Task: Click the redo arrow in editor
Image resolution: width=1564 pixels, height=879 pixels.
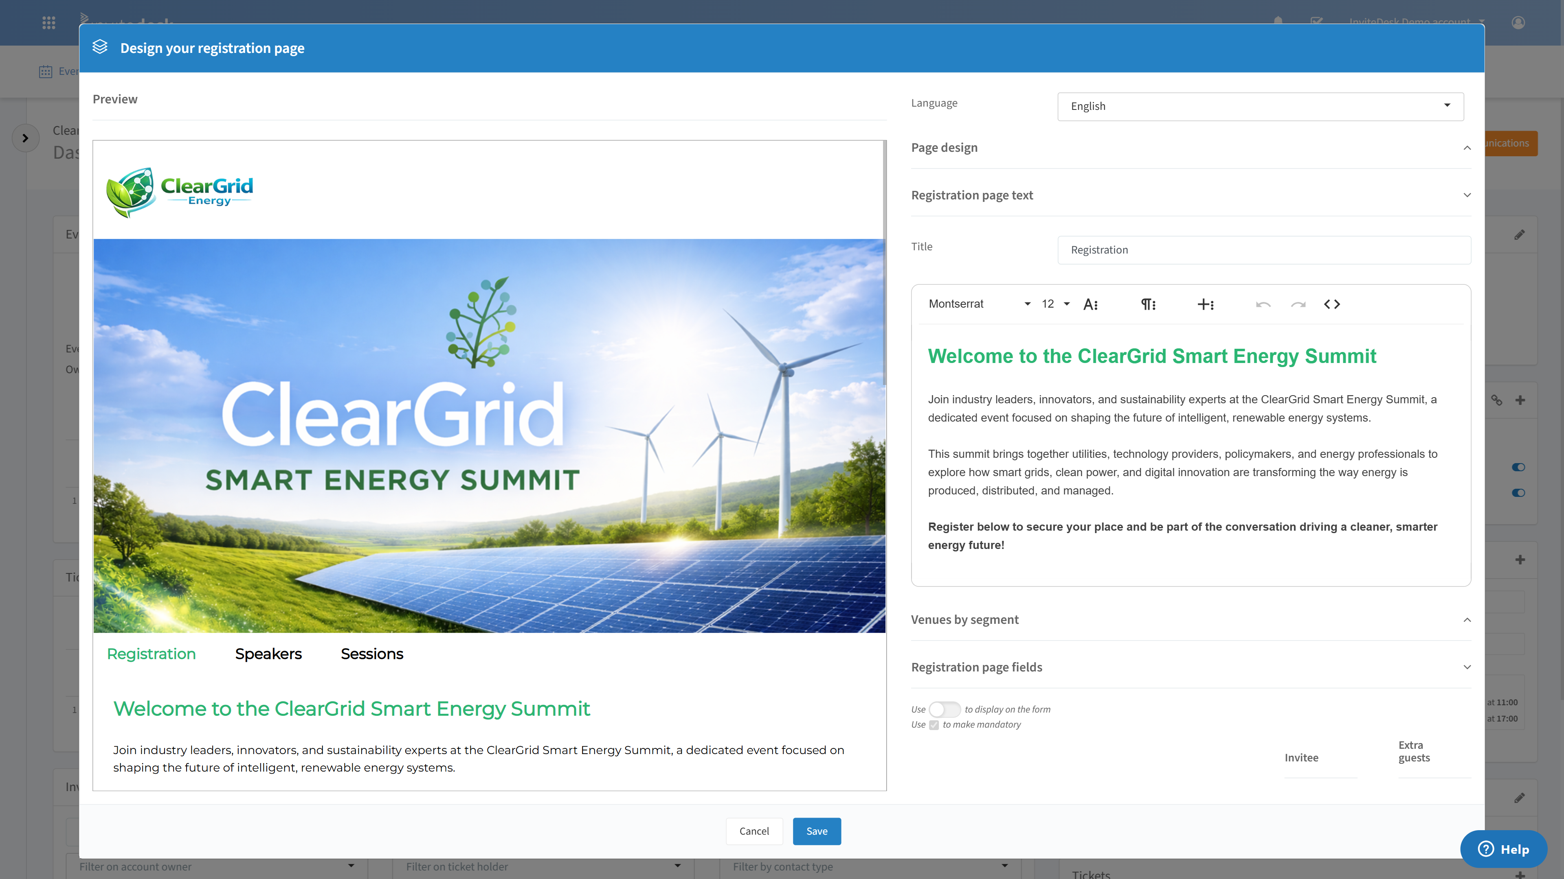Action: point(1298,304)
